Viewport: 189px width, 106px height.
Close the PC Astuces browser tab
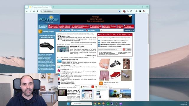50,7
